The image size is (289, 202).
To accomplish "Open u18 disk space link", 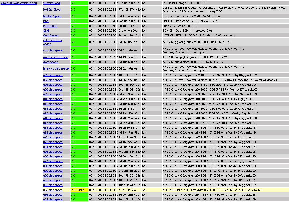I will click(53, 128).
